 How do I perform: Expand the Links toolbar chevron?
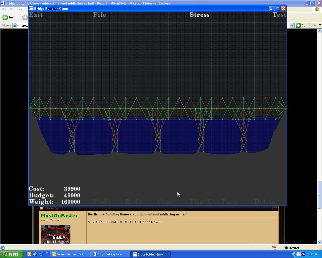pos(320,25)
